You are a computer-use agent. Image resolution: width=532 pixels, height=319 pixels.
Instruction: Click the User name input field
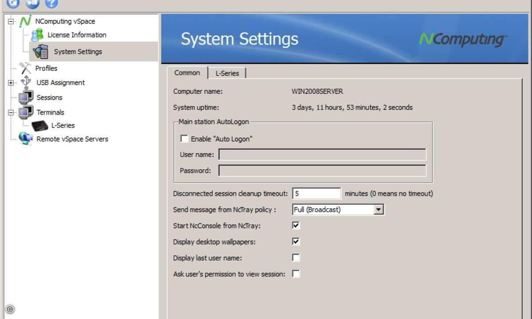[x=322, y=155]
